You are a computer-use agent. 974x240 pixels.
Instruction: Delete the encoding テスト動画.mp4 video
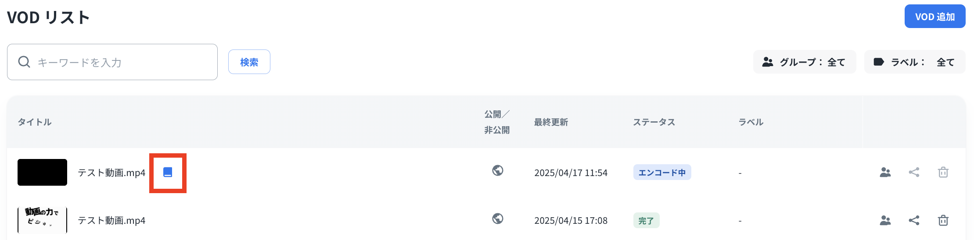(x=943, y=173)
